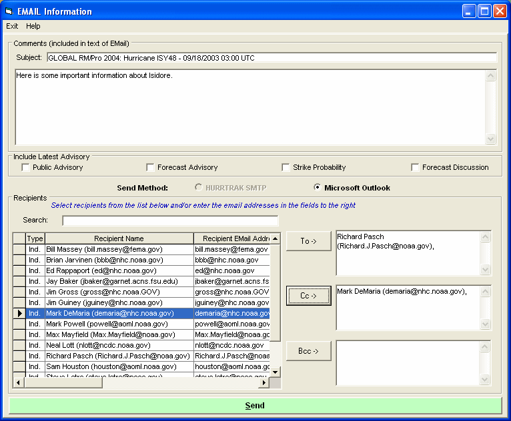Image resolution: width=511 pixels, height=421 pixels.
Task: Click email cell nlott@ncdc.noaa.gov
Action: pos(231,345)
